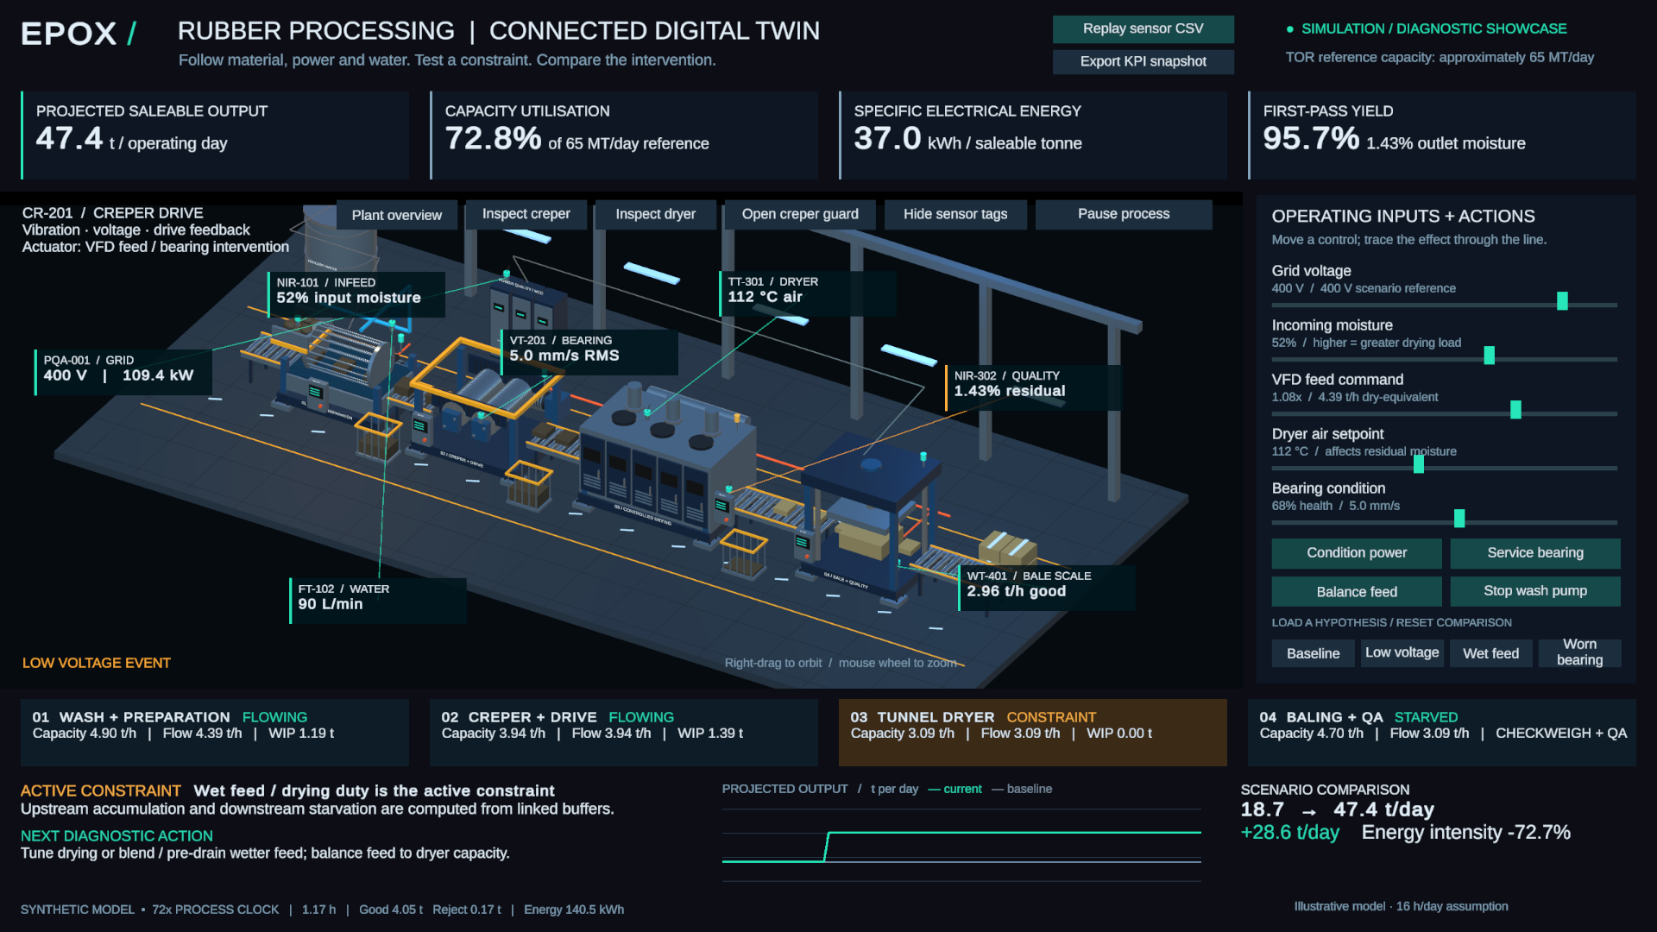1657x932 pixels.
Task: Switch to Plant overview view
Action: [396, 215]
